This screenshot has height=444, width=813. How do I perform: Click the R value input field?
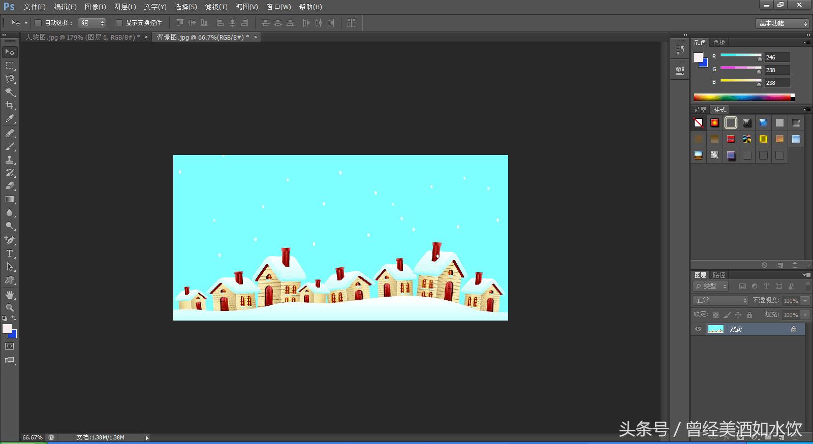[777, 57]
